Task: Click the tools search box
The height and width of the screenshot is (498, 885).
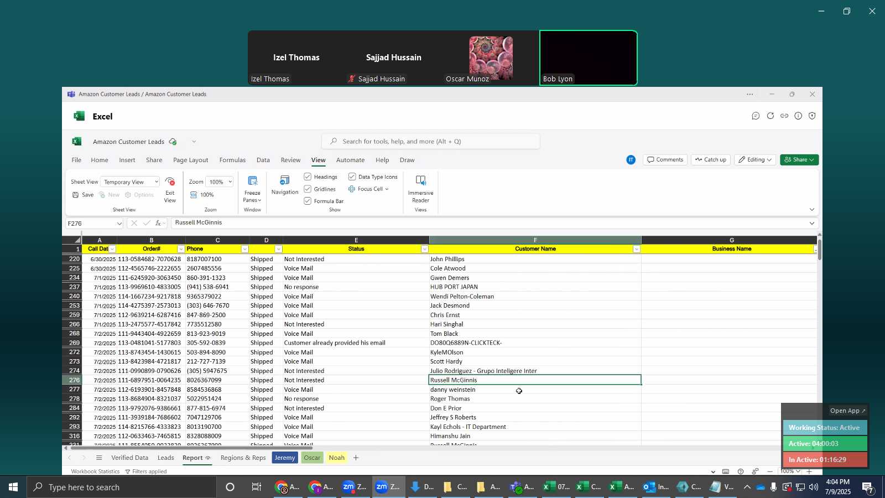Action: [x=431, y=142]
